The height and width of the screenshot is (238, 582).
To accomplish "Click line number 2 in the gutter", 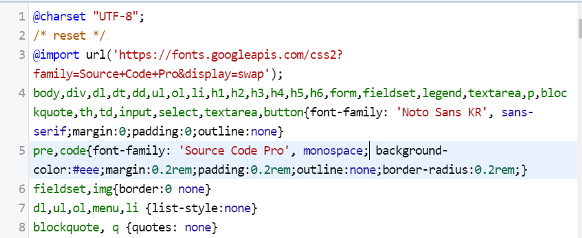I will click(22, 36).
